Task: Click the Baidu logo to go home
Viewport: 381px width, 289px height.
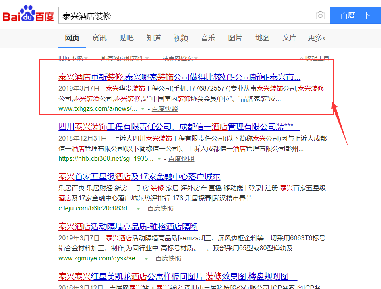Action: coord(26,14)
